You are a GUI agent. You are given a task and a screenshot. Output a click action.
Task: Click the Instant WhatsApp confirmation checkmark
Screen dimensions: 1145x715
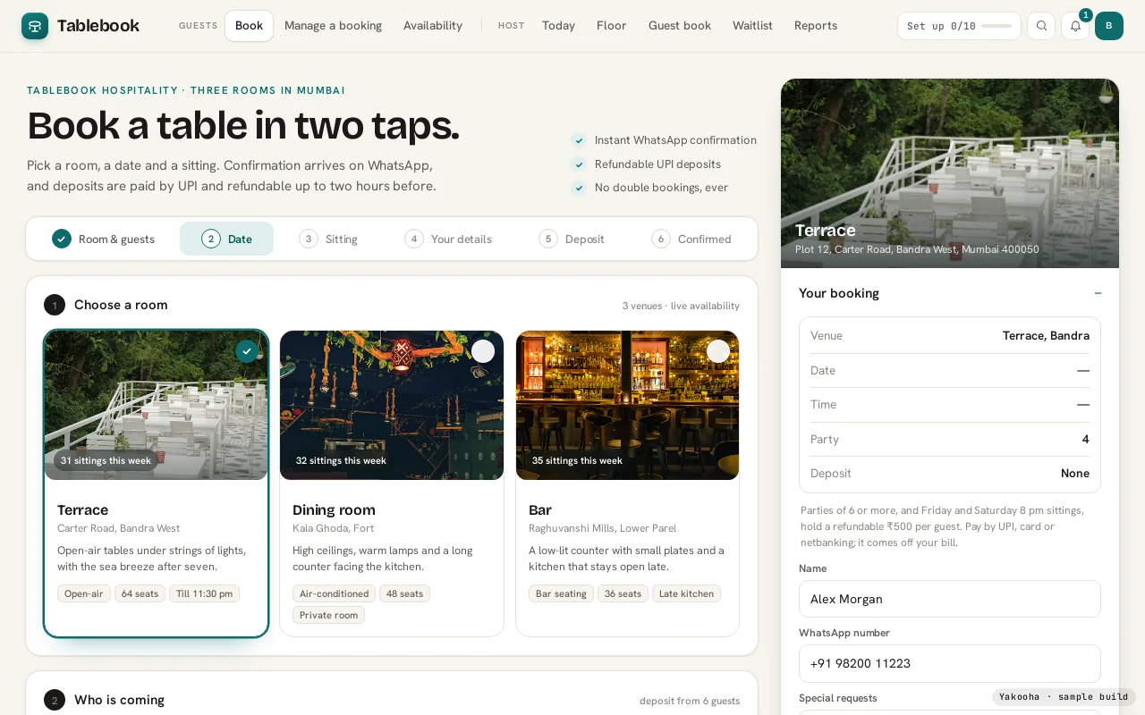pos(579,140)
